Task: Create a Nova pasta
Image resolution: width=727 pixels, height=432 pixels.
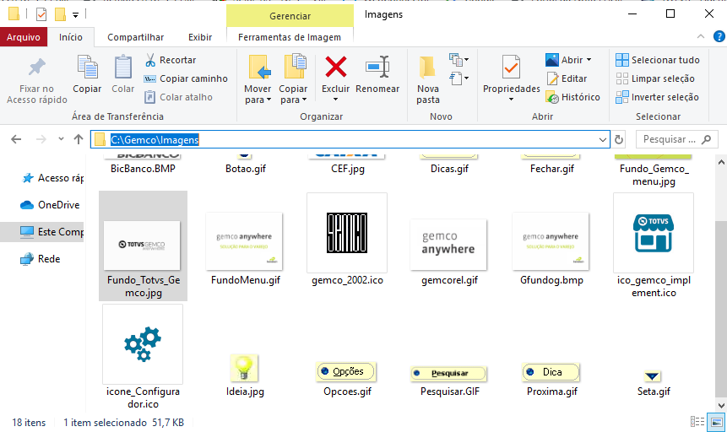Action: [427, 79]
